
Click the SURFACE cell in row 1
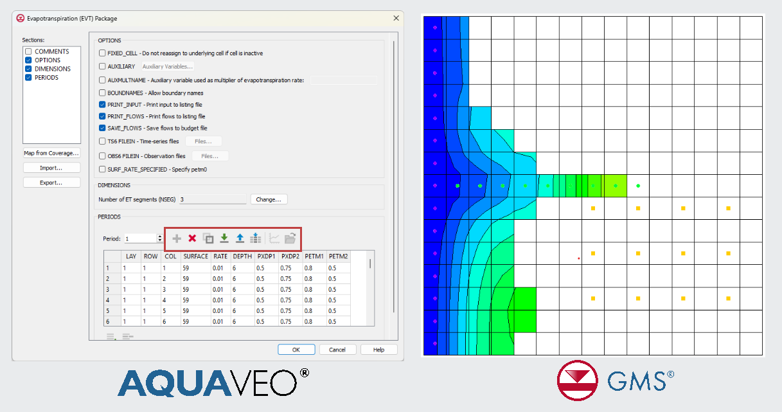(x=196, y=268)
